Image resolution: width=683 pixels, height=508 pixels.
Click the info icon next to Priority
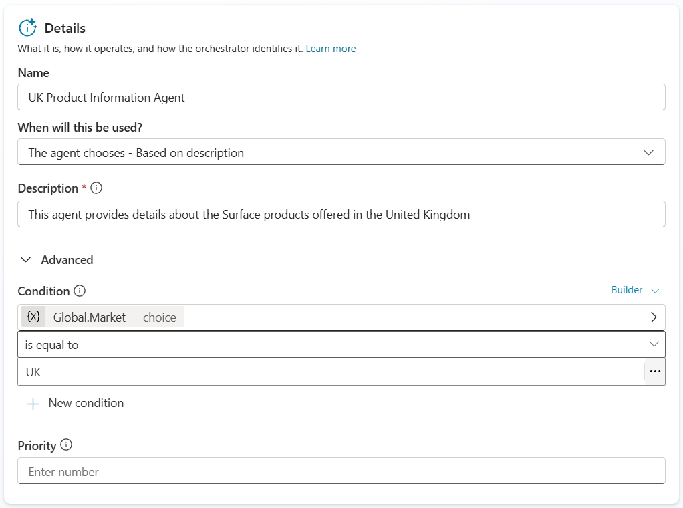(x=66, y=445)
